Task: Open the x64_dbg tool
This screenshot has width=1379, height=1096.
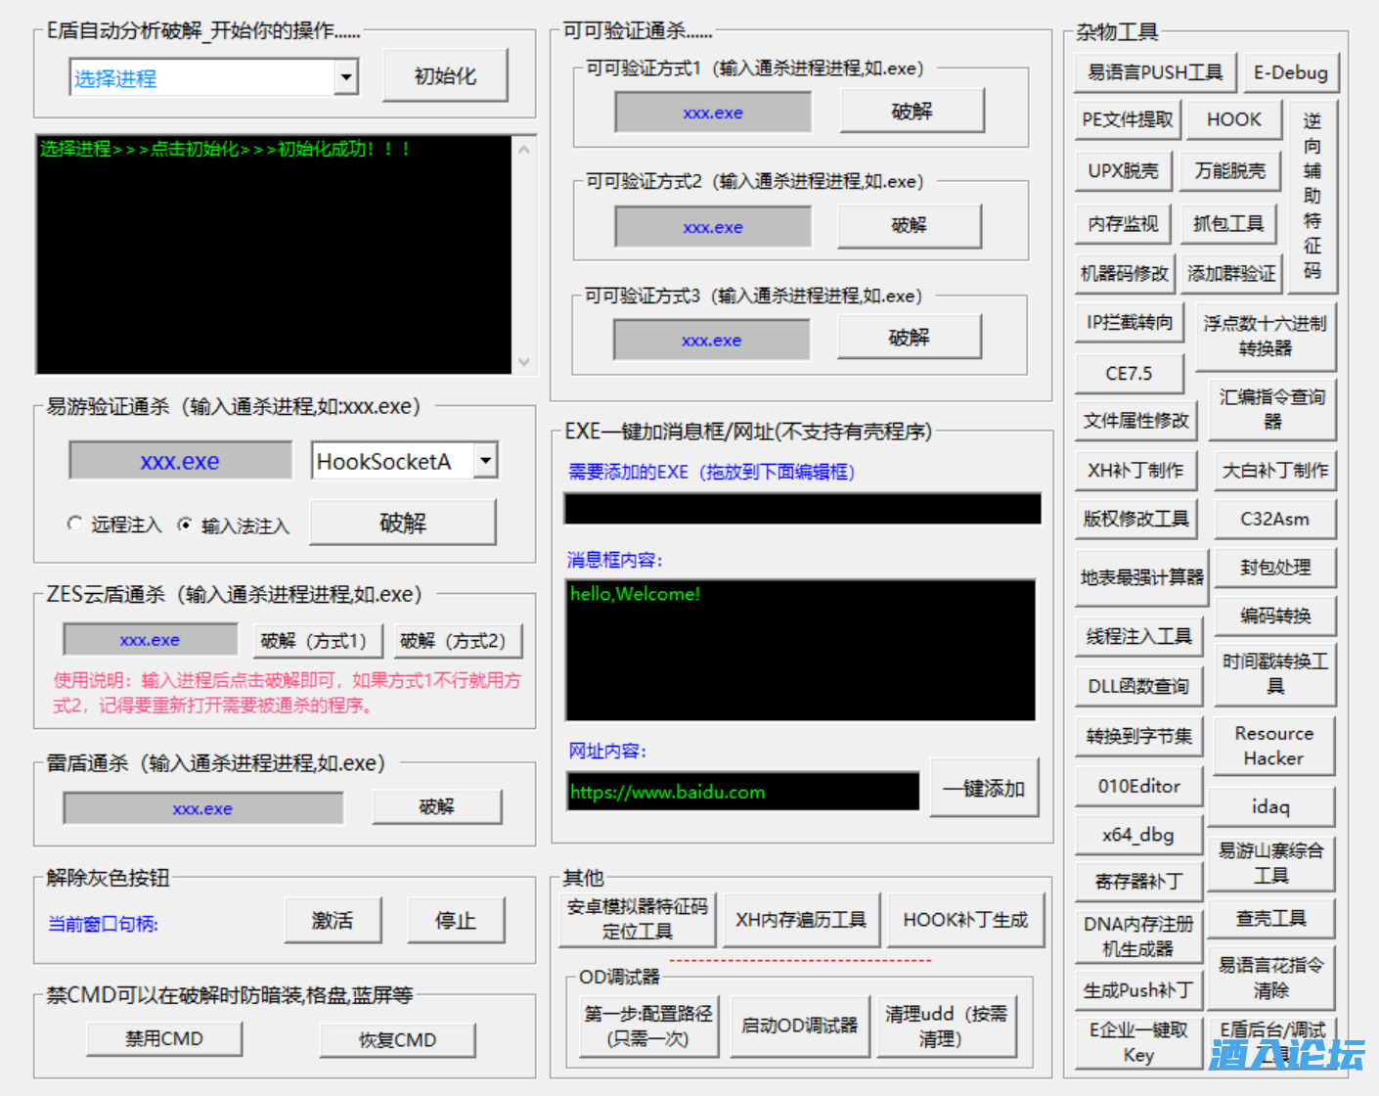Action: click(x=1137, y=835)
